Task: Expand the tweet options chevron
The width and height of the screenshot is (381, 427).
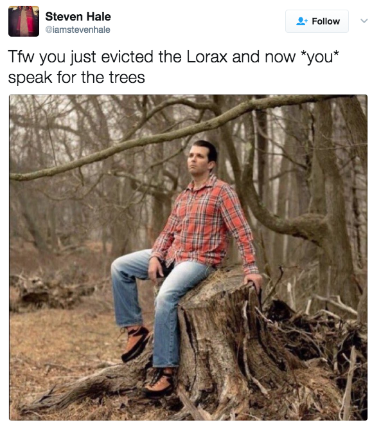Action: coord(364,21)
